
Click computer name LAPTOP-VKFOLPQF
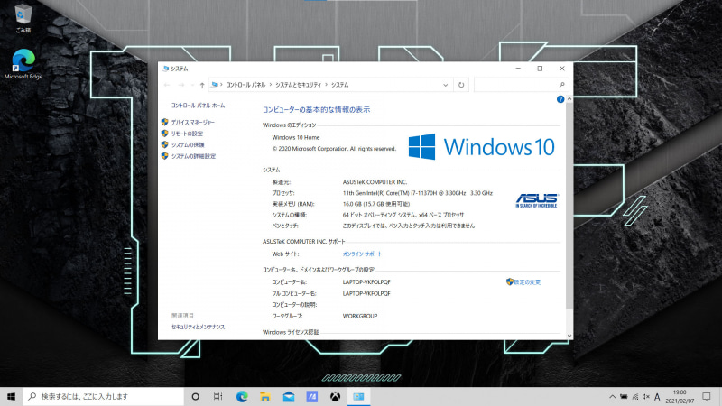(x=366, y=282)
